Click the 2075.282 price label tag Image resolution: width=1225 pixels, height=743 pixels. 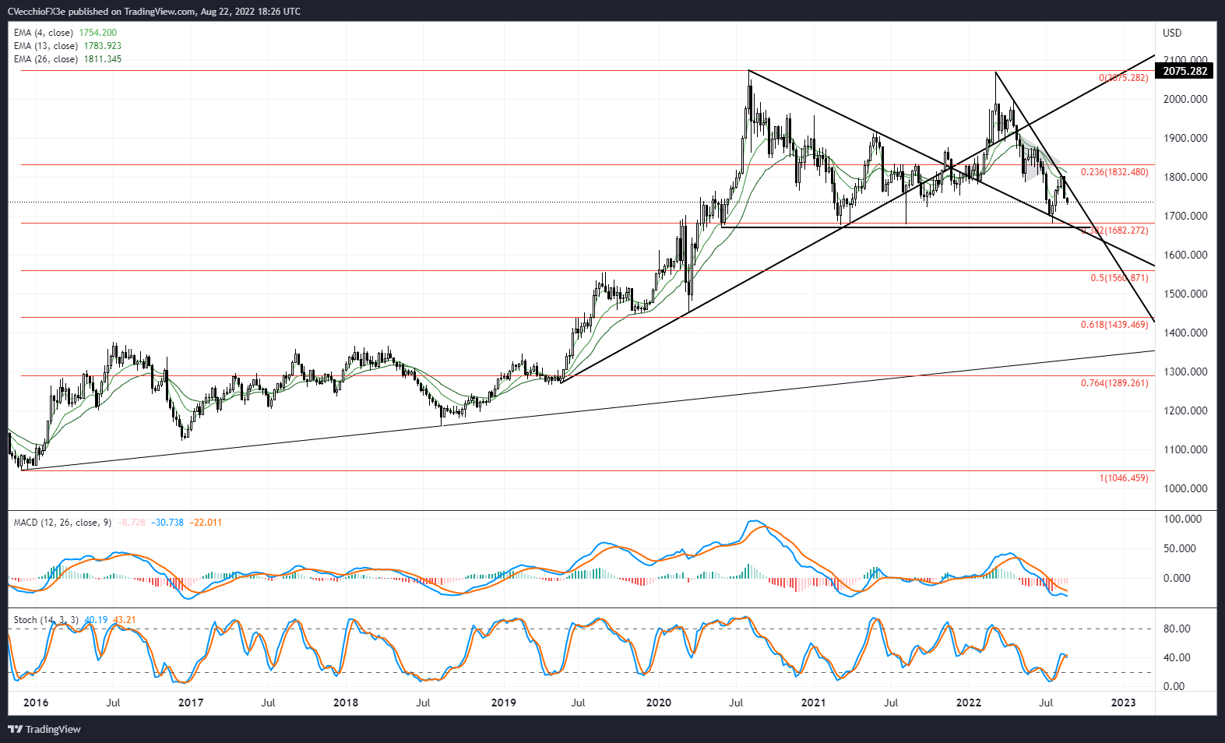[x=1185, y=71]
